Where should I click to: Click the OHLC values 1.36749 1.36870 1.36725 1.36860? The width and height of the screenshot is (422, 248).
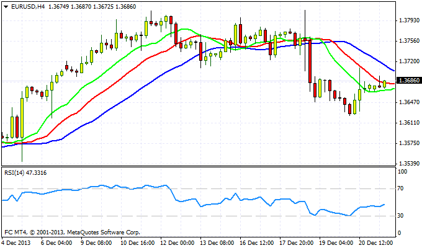tap(92, 7)
